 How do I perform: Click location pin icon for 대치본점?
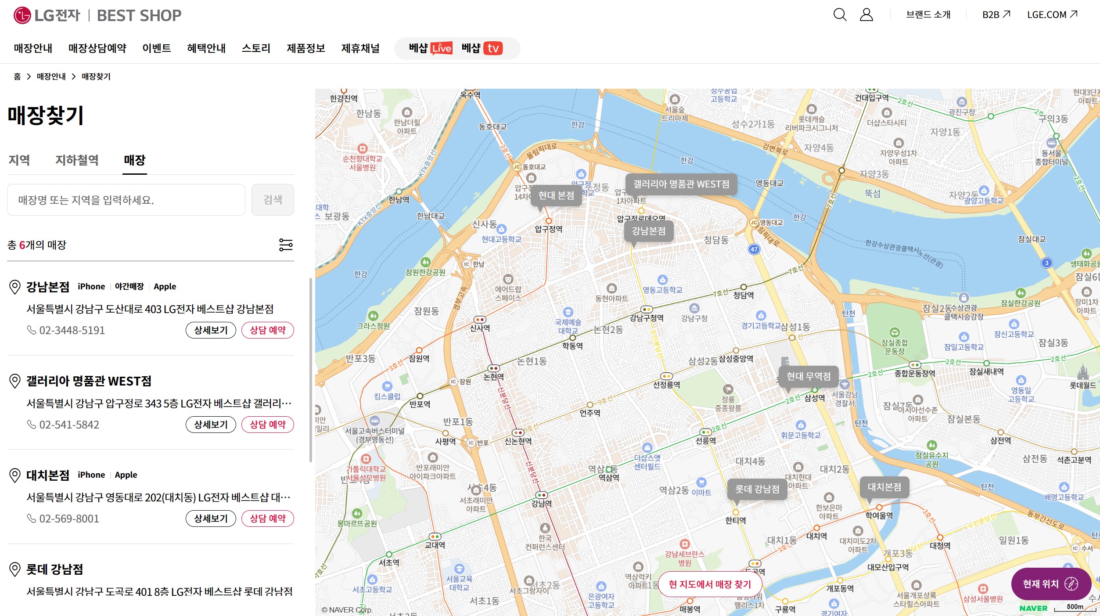(15, 475)
